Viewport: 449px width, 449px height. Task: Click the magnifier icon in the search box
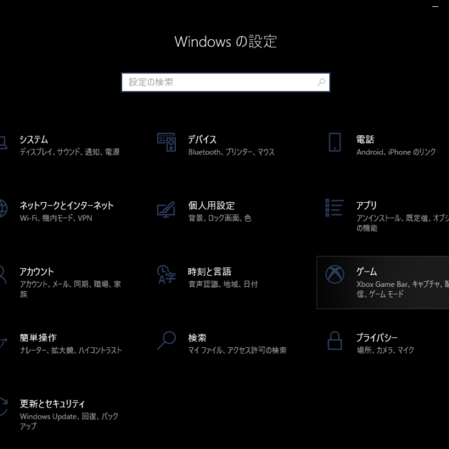(x=321, y=83)
